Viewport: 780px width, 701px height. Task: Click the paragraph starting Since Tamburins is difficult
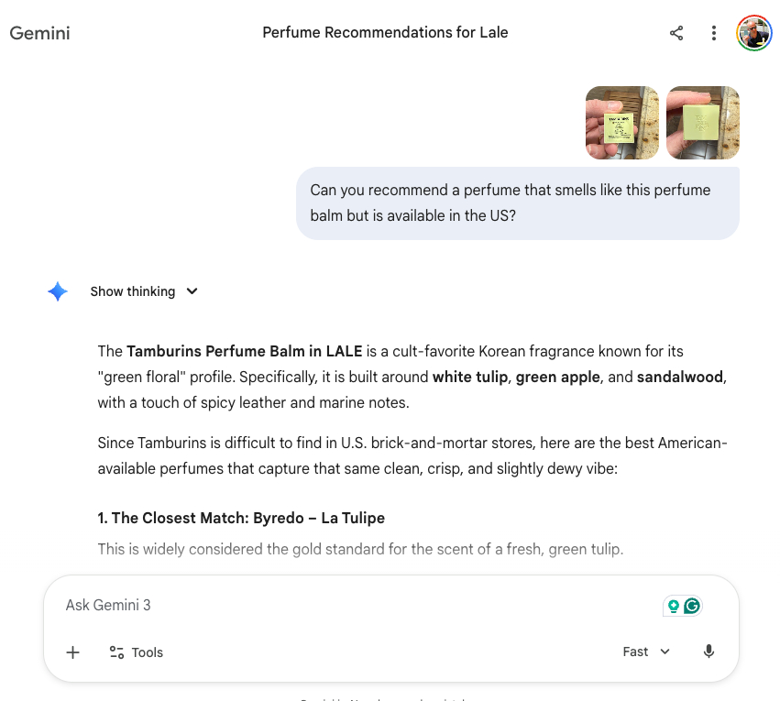[x=412, y=455]
